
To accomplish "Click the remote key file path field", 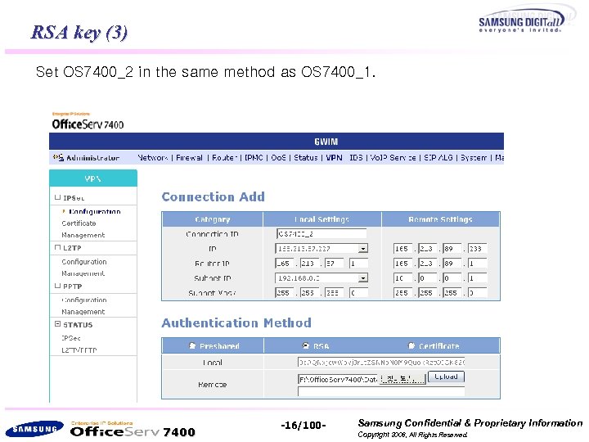I will pos(339,379).
